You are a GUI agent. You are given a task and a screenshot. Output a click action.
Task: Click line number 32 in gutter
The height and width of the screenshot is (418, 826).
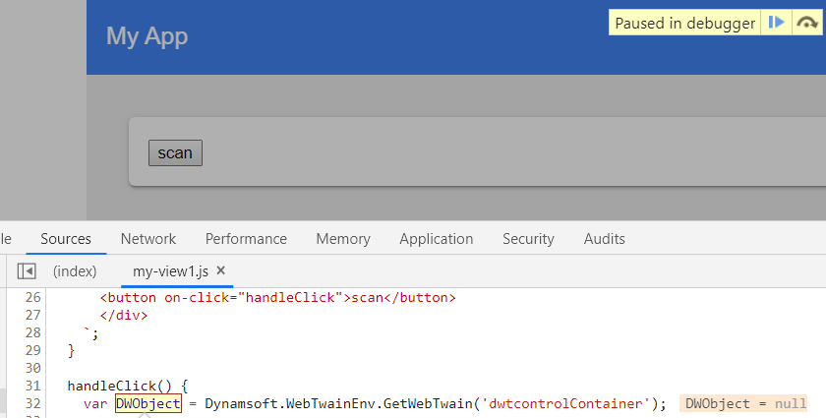32,403
